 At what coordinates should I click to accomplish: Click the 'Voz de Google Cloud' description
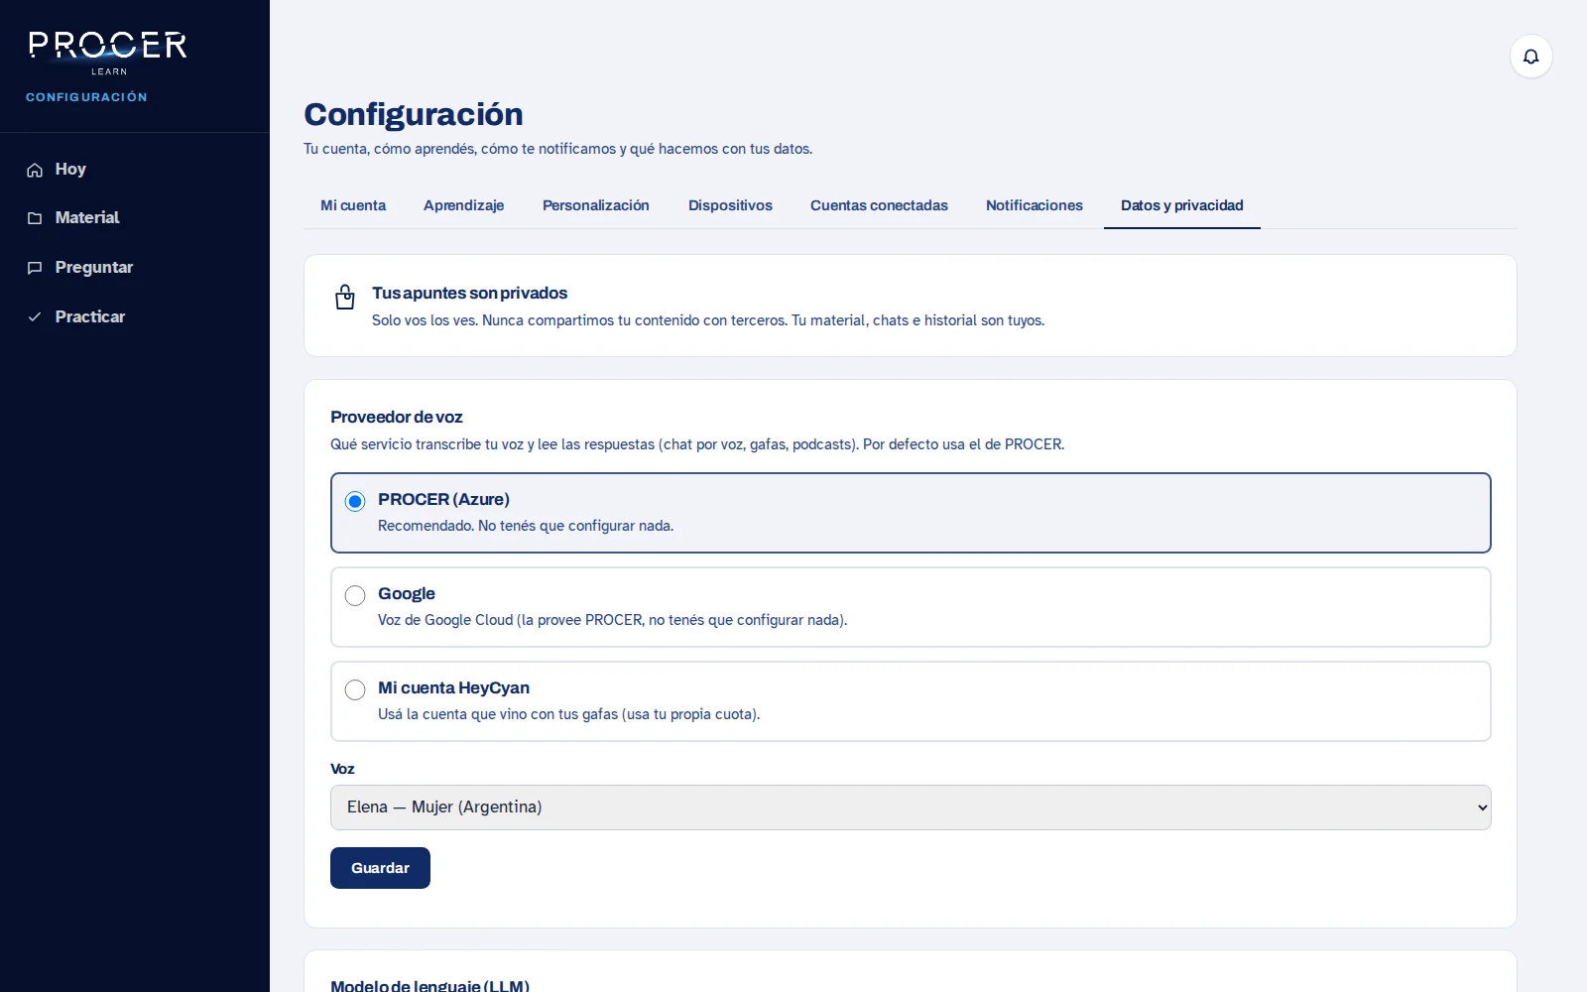[612, 620]
